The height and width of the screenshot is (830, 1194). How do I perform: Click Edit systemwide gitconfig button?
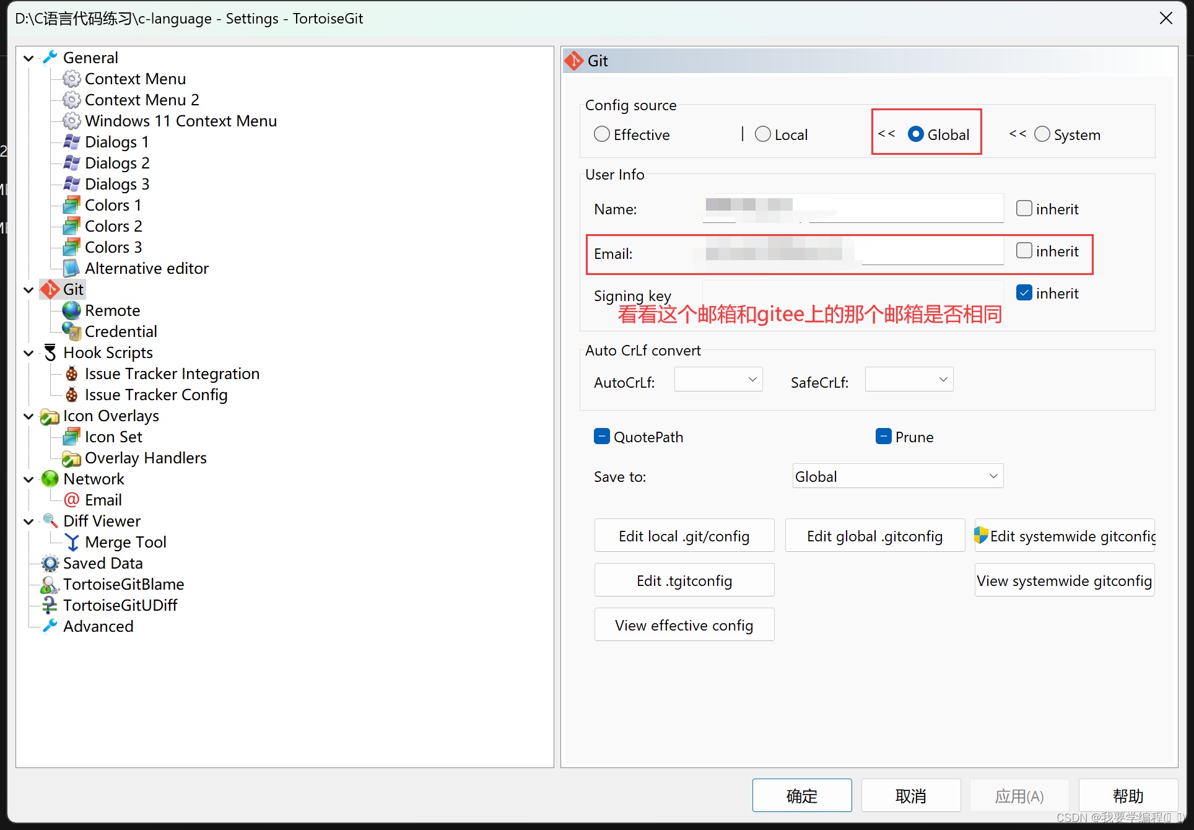(1065, 536)
